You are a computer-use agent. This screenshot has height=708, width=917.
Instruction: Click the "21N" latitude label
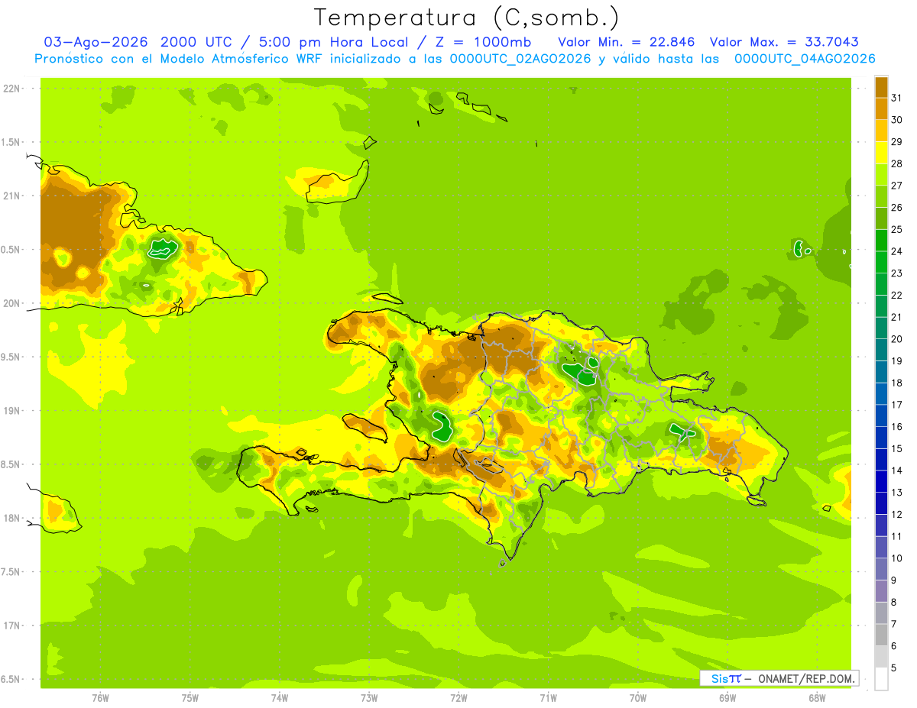[x=11, y=196]
